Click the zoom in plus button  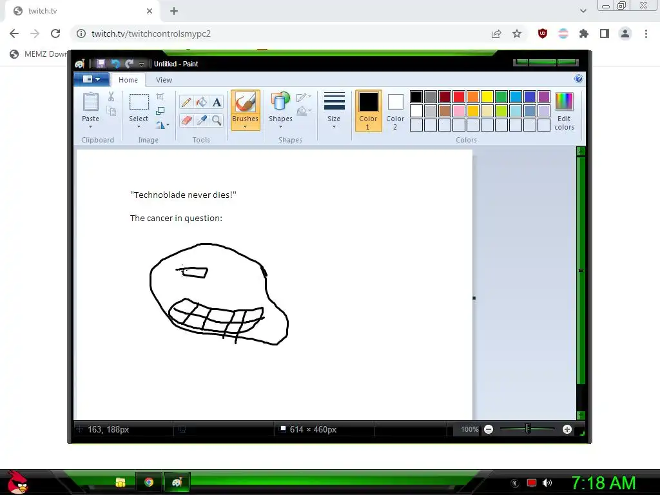(x=567, y=429)
